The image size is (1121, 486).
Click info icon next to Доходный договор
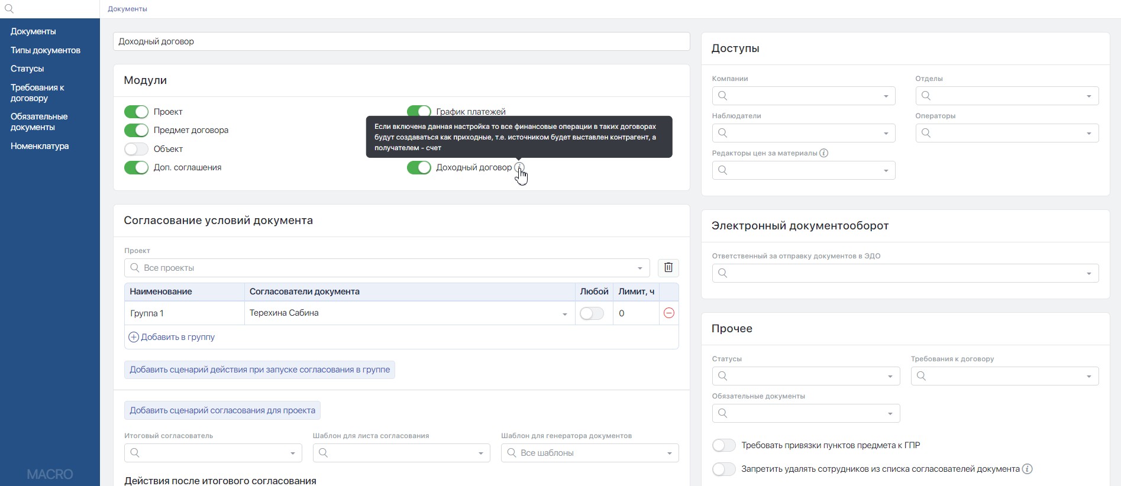(x=519, y=167)
